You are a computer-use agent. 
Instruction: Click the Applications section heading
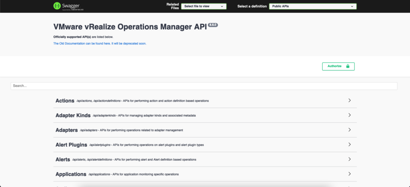pyautogui.click(x=71, y=174)
